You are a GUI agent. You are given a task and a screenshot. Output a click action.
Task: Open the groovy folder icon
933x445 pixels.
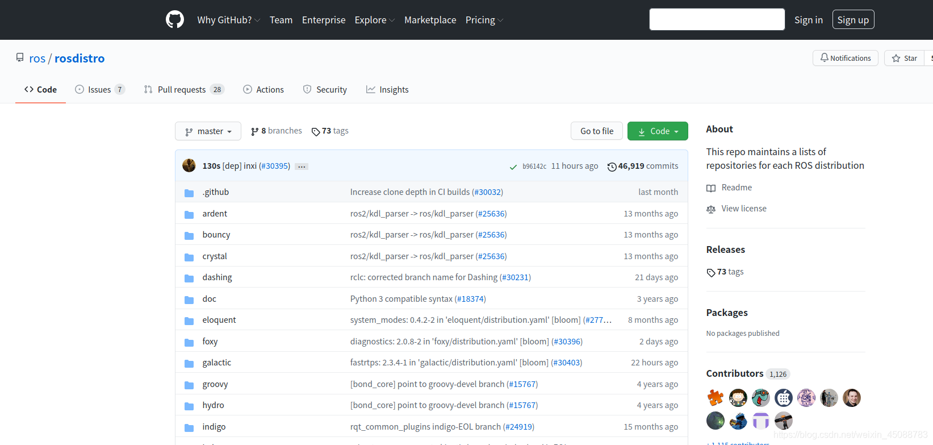pyautogui.click(x=189, y=385)
